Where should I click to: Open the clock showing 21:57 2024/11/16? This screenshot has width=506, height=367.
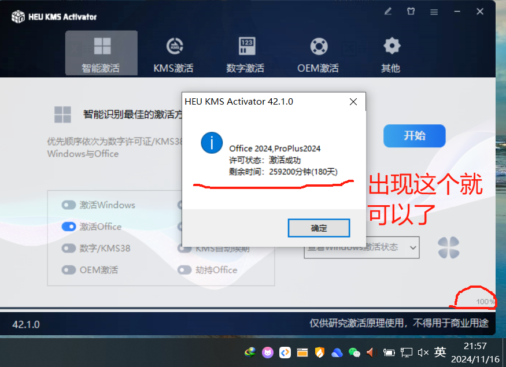475,353
